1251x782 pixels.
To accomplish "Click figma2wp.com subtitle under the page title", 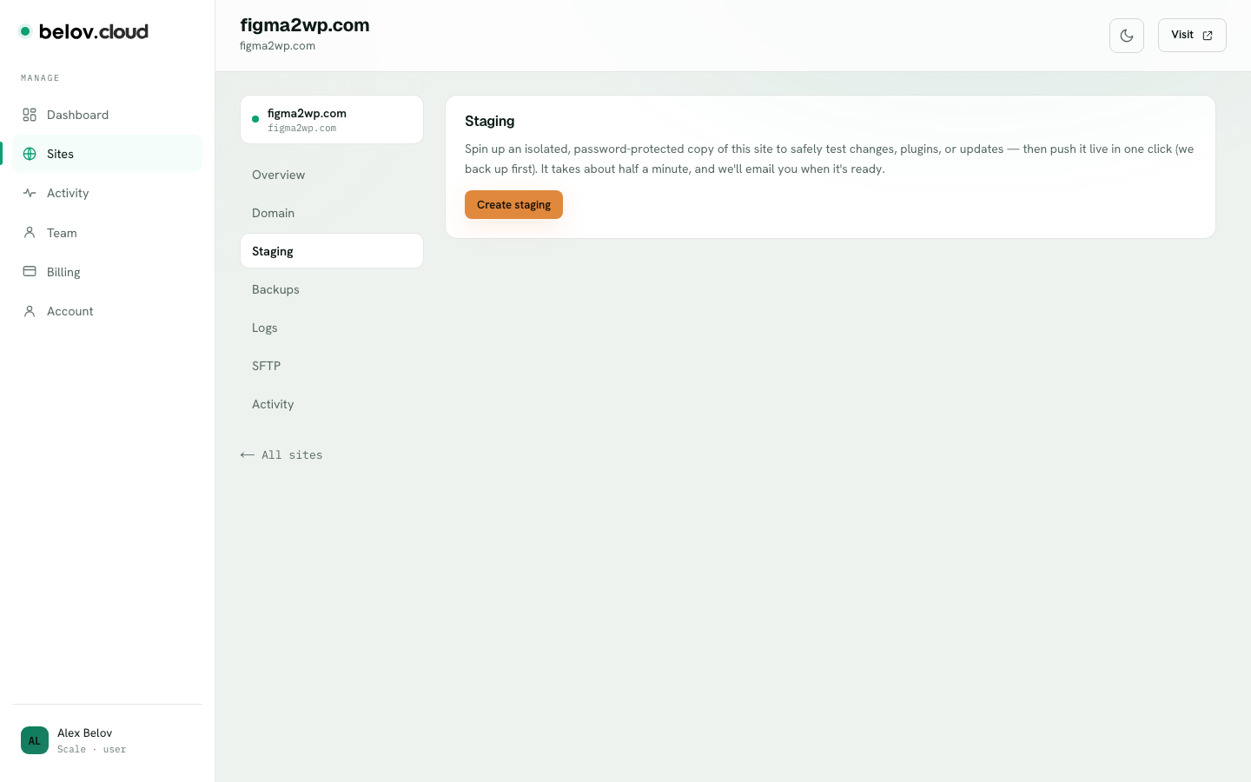I will point(277,46).
